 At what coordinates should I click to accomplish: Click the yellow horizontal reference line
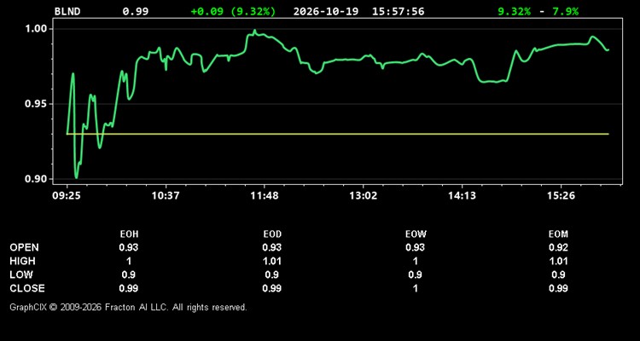pos(338,134)
